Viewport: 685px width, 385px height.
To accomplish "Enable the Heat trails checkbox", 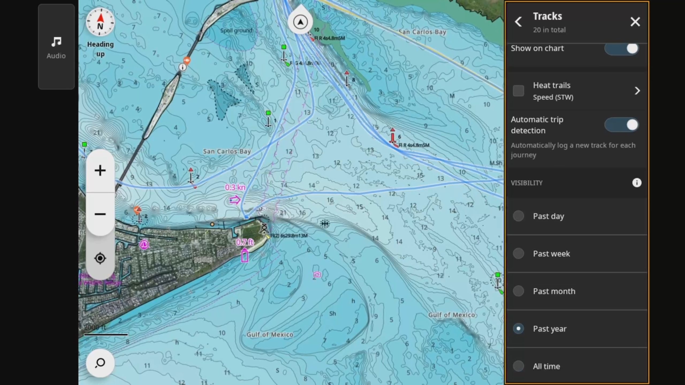I will tap(518, 91).
